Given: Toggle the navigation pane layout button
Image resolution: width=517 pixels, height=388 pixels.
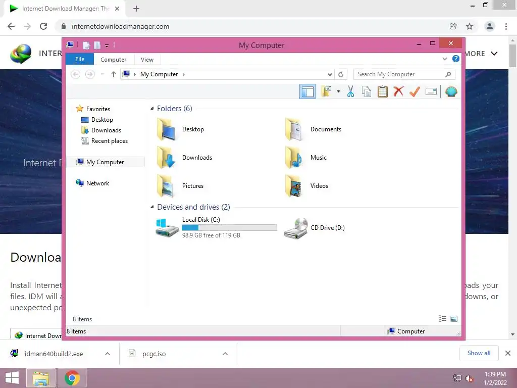Looking at the screenshot, I should [x=307, y=91].
